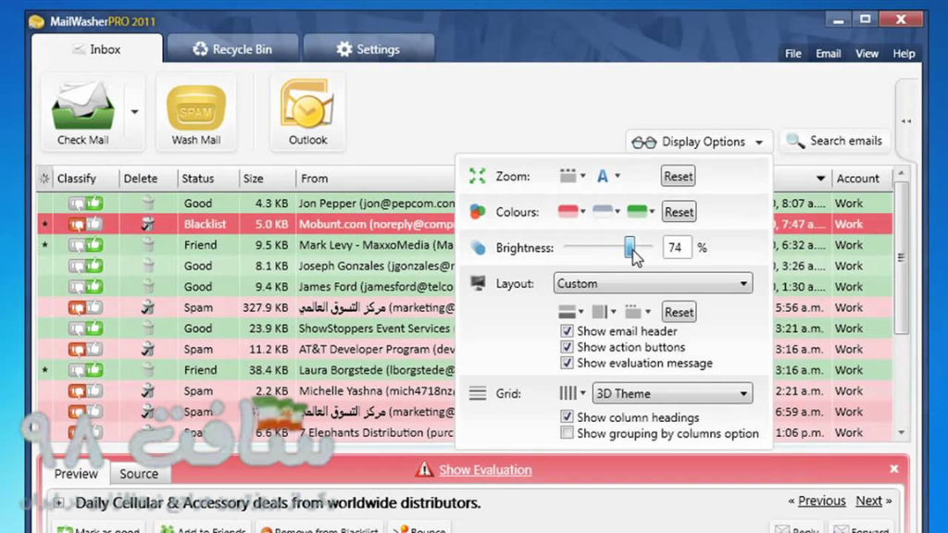Click the email list scroll down arrow
The image size is (948, 533).
pyautogui.click(x=902, y=433)
